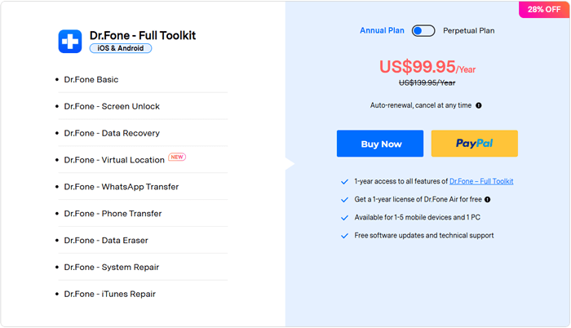The height and width of the screenshot is (328, 571).
Task: Click the info icon beside Auto-renewal text
Action: (479, 105)
